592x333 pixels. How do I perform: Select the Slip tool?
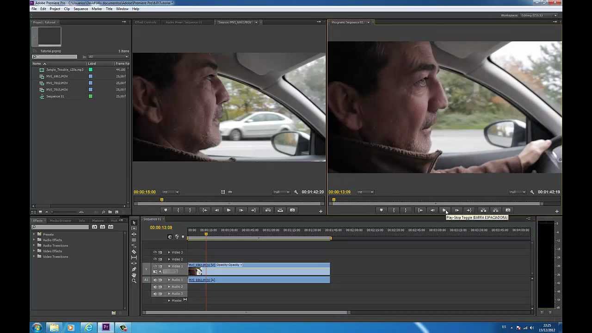[x=134, y=258]
